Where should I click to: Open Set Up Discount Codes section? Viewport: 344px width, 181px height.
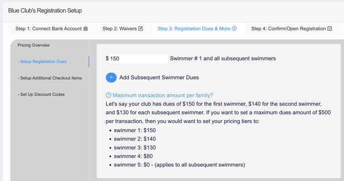41,94
